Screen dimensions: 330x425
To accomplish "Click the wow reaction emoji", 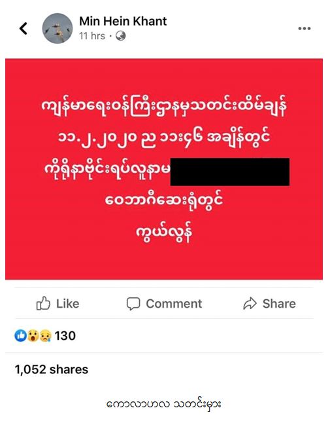I will [x=33, y=336].
